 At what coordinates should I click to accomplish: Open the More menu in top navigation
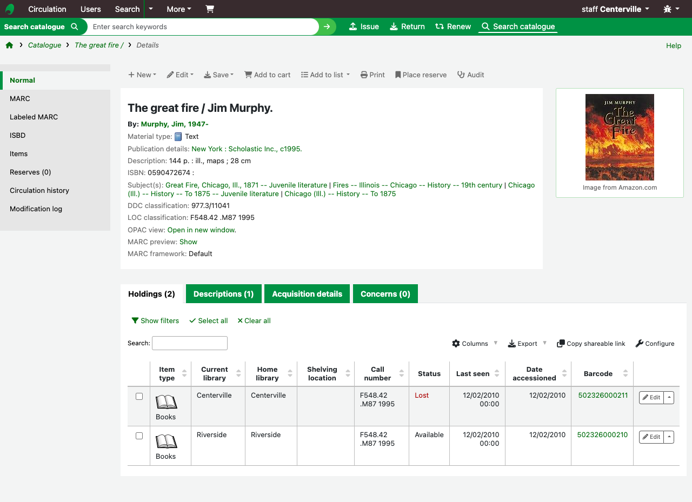(x=179, y=9)
